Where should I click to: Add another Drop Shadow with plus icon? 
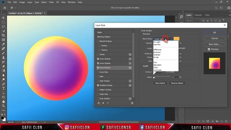point(130,99)
